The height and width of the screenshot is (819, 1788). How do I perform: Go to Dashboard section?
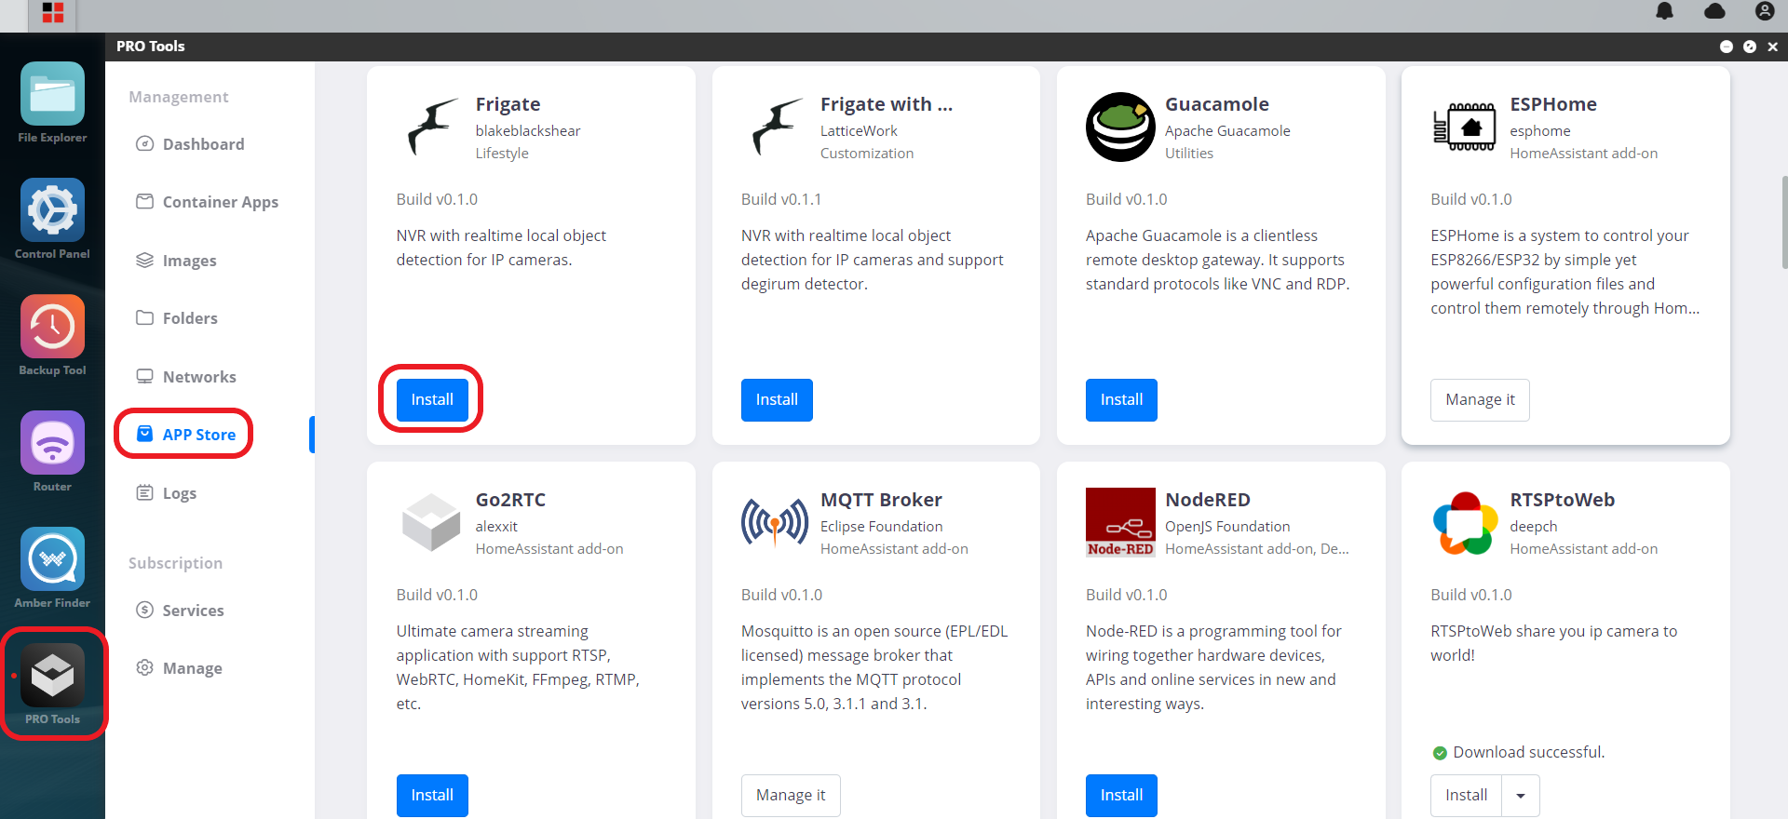coord(204,144)
